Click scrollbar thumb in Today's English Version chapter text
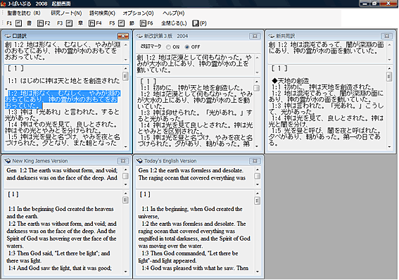The height and width of the screenshot is (280, 399). pyautogui.click(x=258, y=201)
